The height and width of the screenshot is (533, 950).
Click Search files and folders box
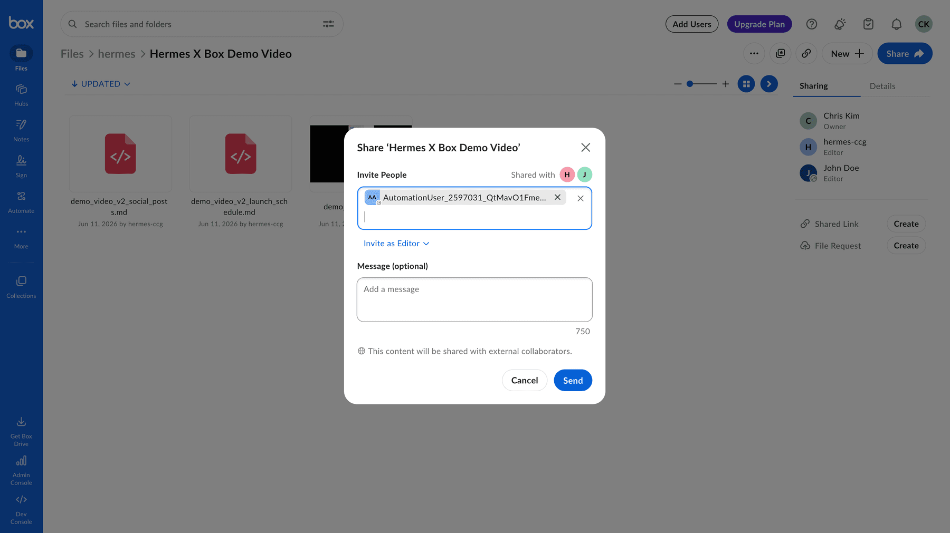[x=202, y=24]
